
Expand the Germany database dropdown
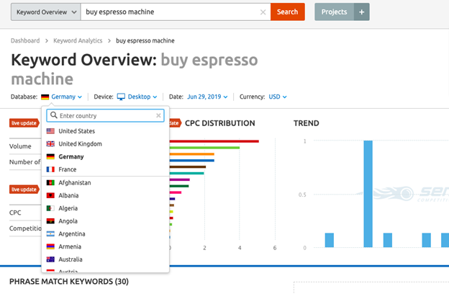point(66,97)
